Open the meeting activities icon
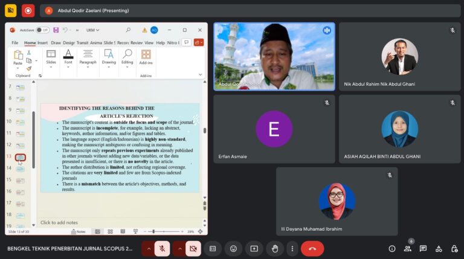Screen dimensions: 464x259 point(439,248)
